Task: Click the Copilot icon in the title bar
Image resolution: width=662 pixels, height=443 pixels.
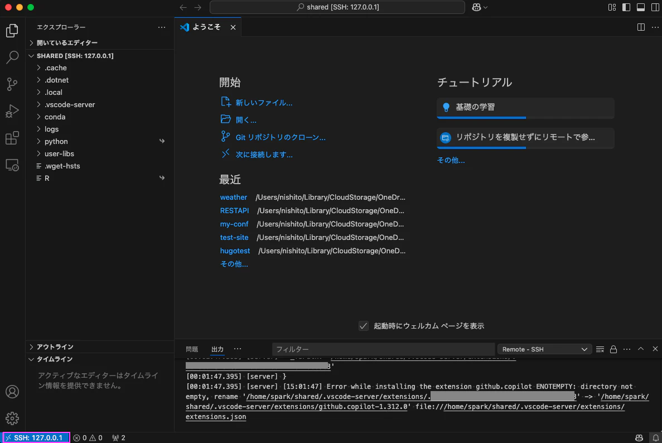Action: click(477, 7)
